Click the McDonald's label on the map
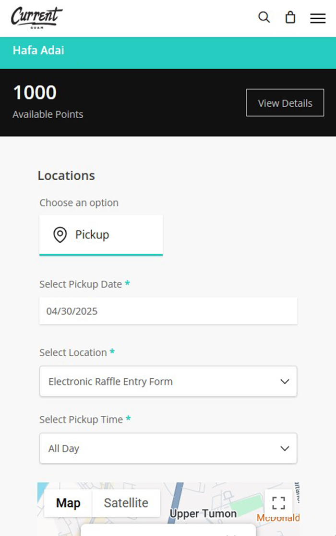Viewport: 336px width, 536px height. point(278,518)
